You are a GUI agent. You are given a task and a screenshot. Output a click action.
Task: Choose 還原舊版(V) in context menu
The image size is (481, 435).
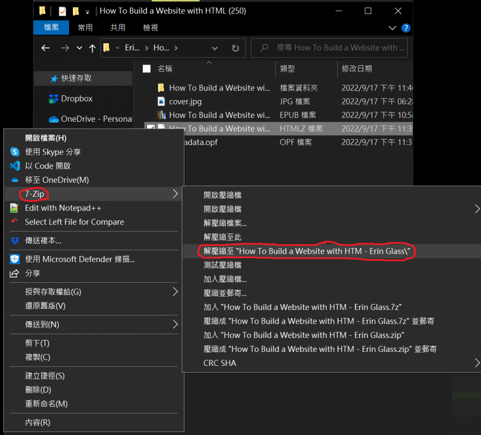tap(94, 306)
